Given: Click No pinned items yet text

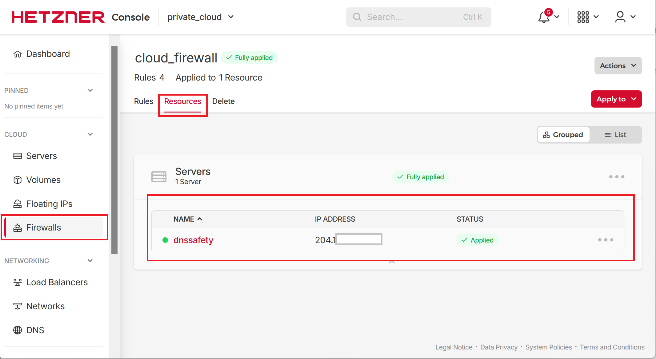Looking at the screenshot, I should pos(34,106).
